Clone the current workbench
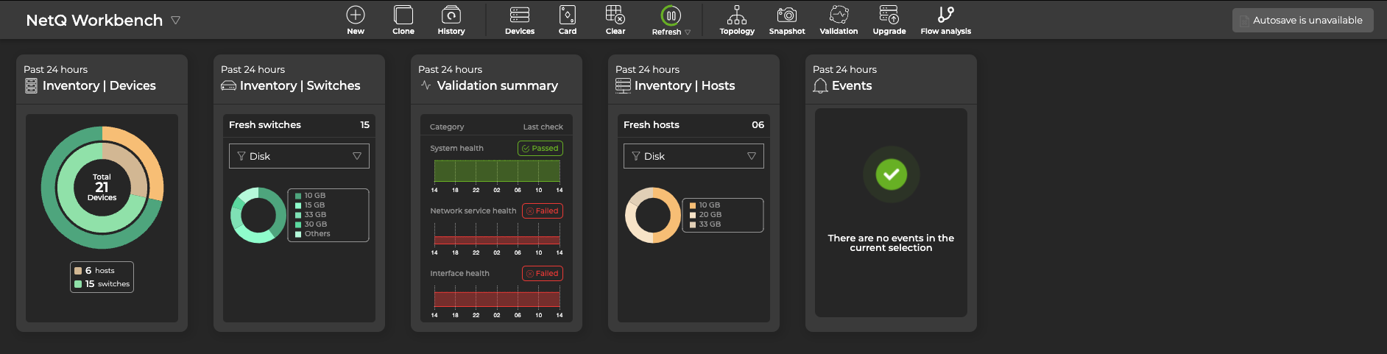Viewport: 1387px width, 354px height. tap(403, 15)
